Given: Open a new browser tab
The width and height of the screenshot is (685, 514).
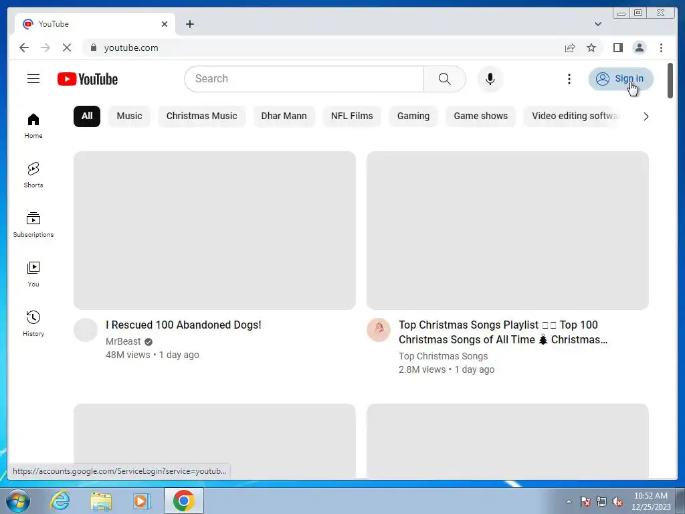Looking at the screenshot, I should point(189,24).
